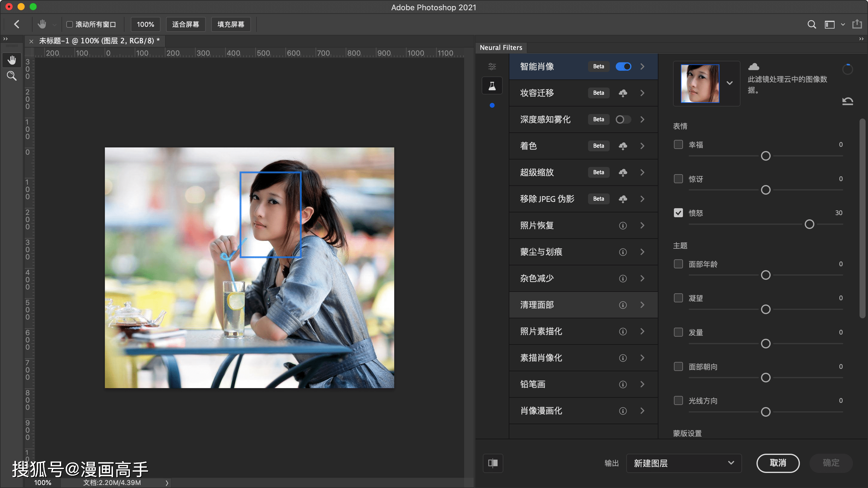This screenshot has height=488, width=868.
Task: Click the back arrow in the options bar
Action: (x=17, y=24)
